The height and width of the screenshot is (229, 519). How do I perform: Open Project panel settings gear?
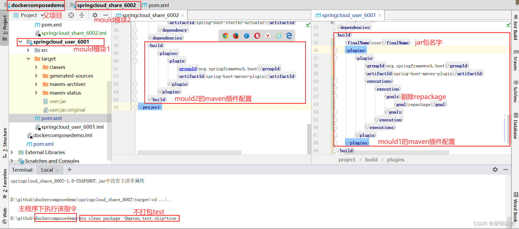point(95,15)
